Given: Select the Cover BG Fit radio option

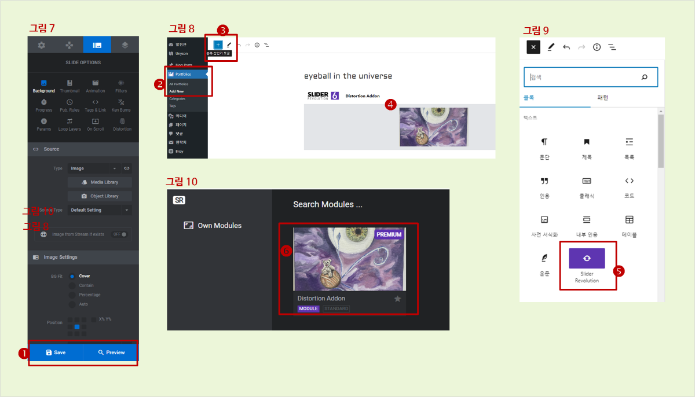Looking at the screenshot, I should click(72, 276).
